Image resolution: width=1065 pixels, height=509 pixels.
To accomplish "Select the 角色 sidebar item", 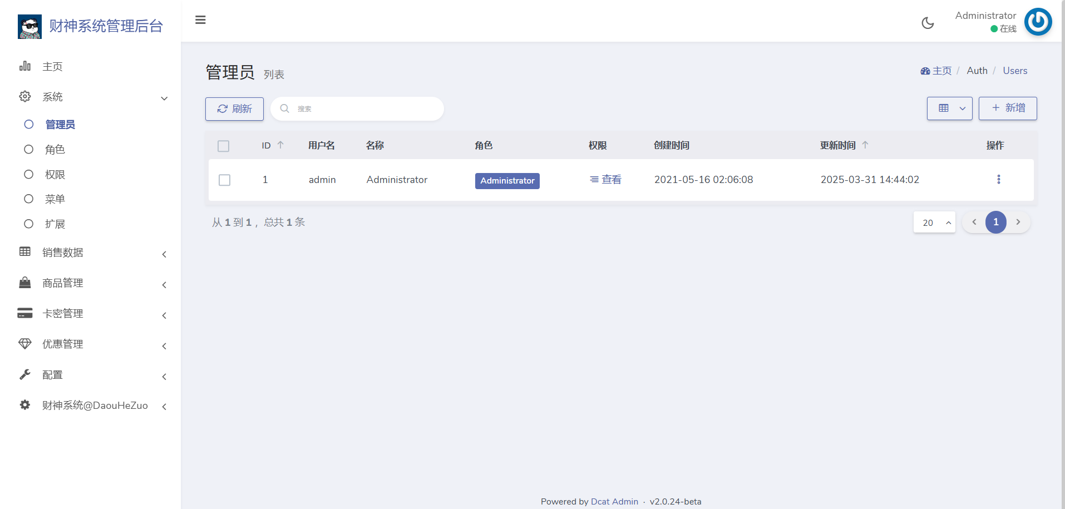I will click(55, 150).
